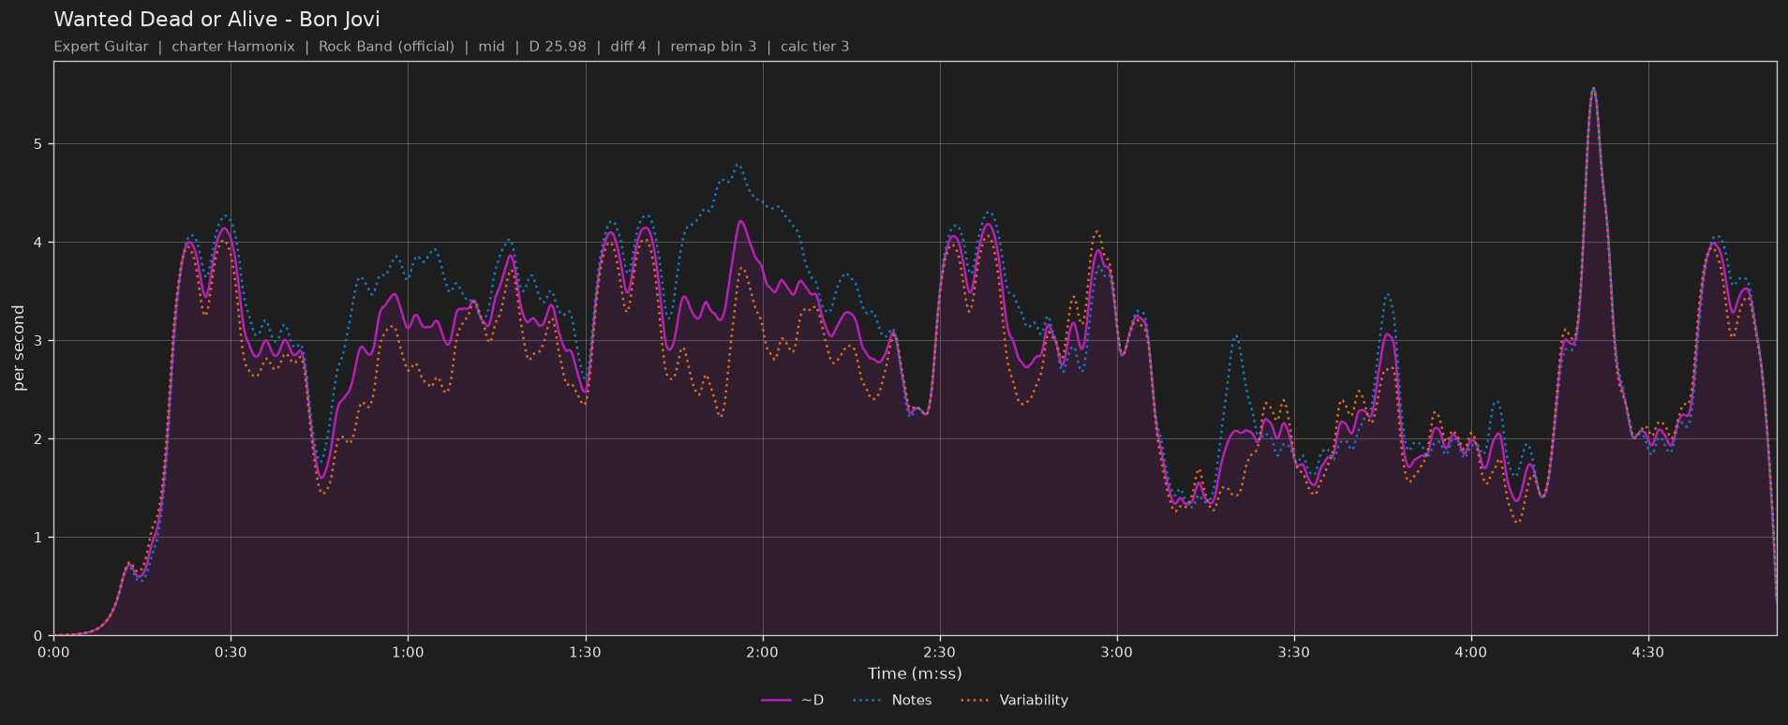Click the ~D legend entry
This screenshot has height=725, width=1788.
tap(793, 700)
